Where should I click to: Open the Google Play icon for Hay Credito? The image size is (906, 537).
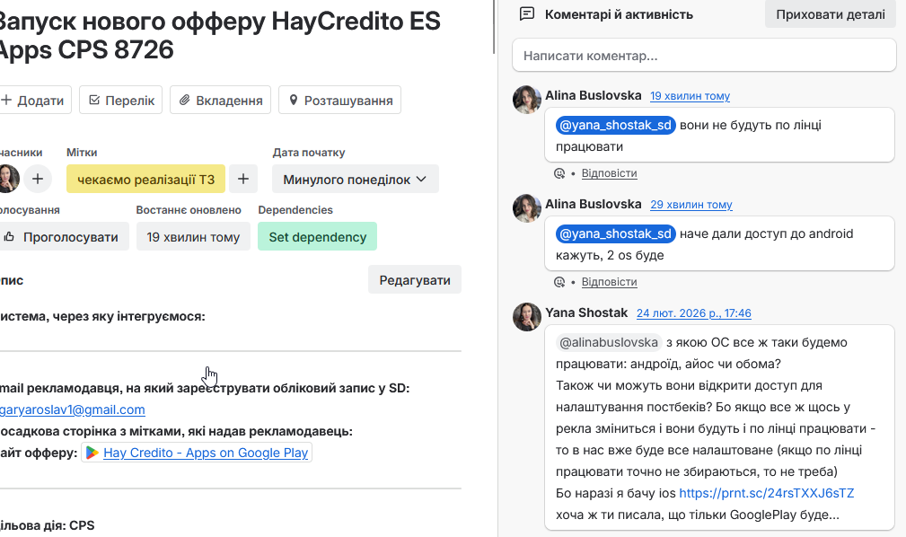pyautogui.click(x=92, y=453)
